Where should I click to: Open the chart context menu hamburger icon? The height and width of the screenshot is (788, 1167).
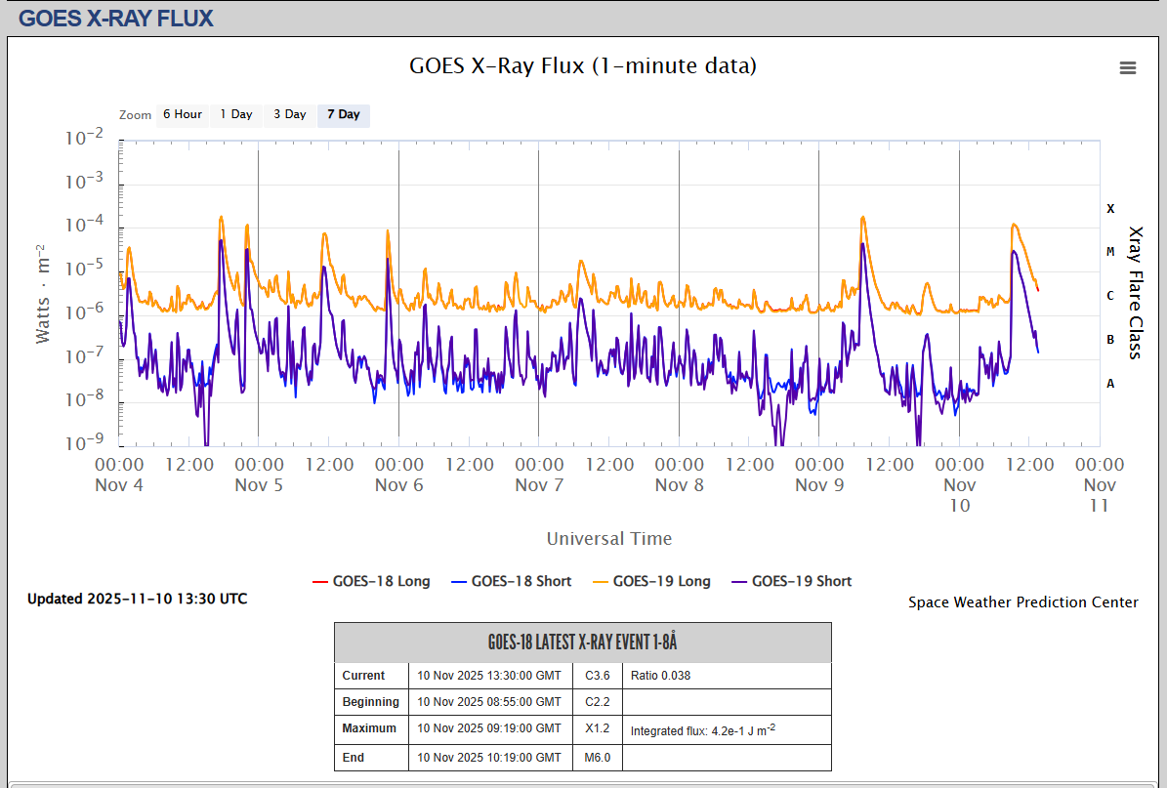[1128, 67]
